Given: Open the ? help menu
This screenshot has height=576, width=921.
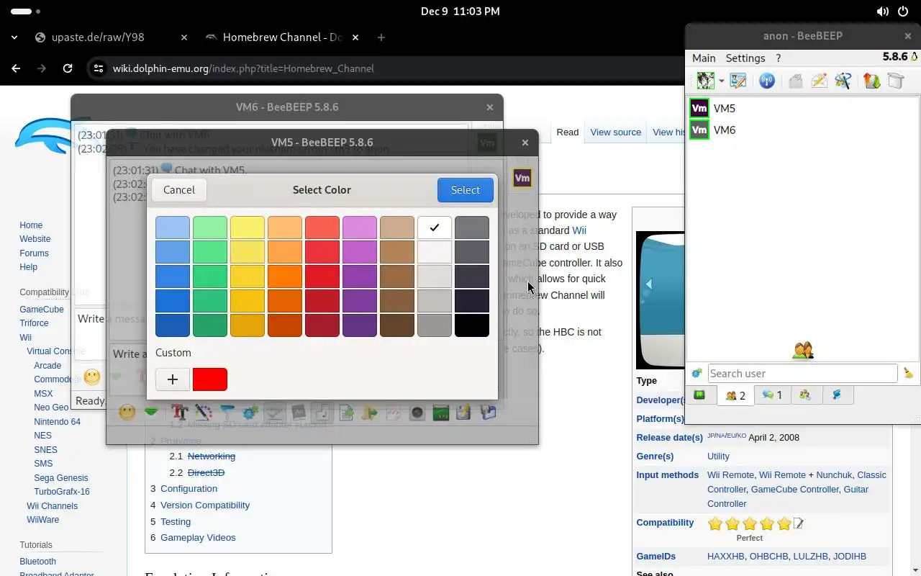Looking at the screenshot, I should coord(778,58).
